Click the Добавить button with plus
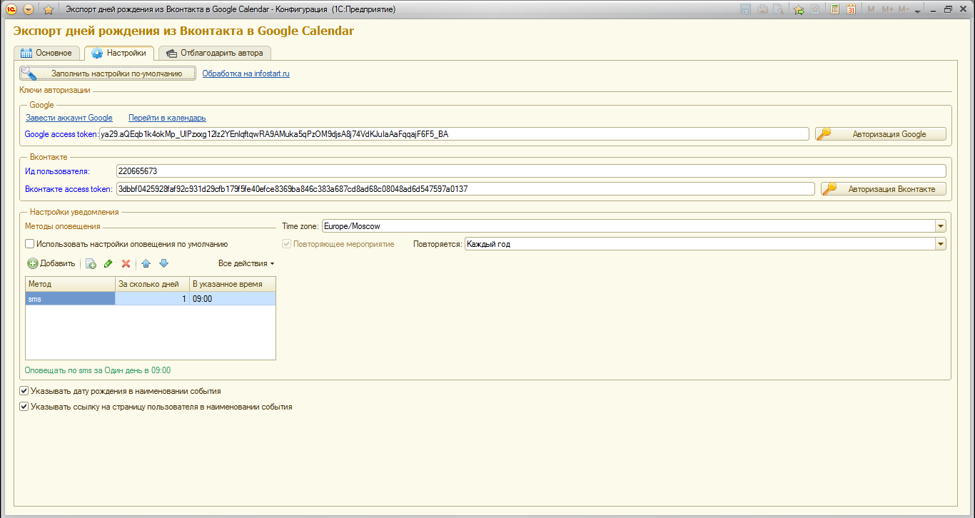Screen dimensions: 975x518 click(51, 263)
